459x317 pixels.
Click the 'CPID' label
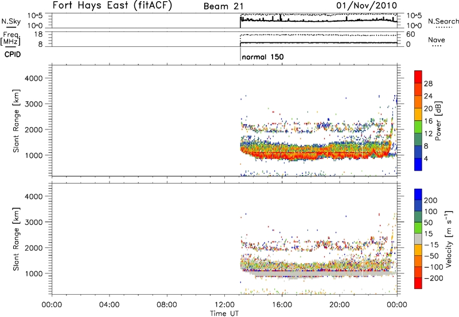coord(13,54)
